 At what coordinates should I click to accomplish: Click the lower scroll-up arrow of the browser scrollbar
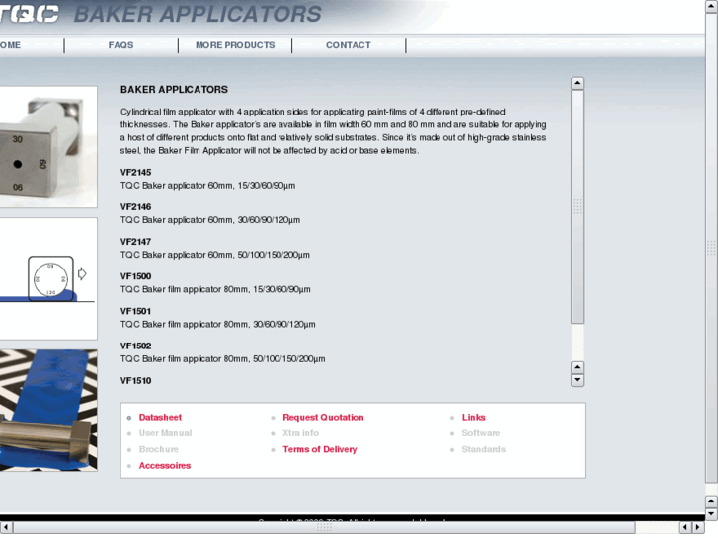(x=711, y=501)
